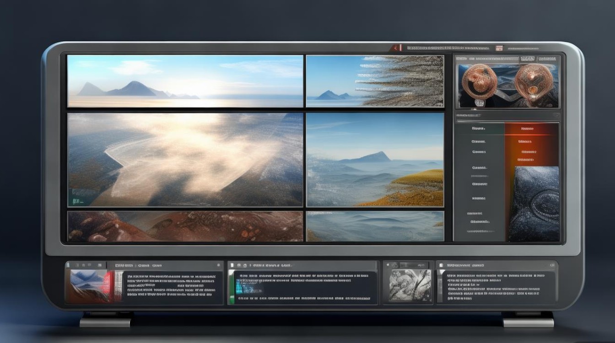615x343 pixels.
Task: Click the first small icon in the bottom-left panel header
Action: (x=70, y=265)
